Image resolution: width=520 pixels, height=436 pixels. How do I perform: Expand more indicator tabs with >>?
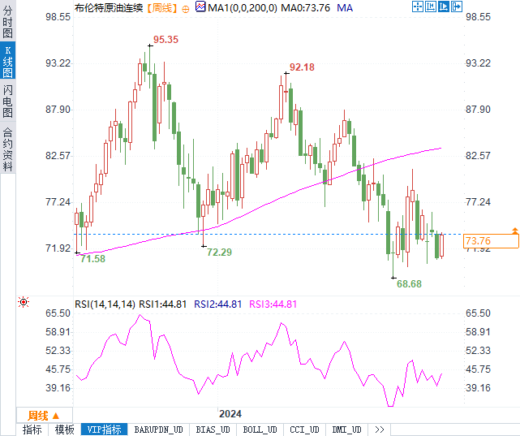[x=380, y=430]
